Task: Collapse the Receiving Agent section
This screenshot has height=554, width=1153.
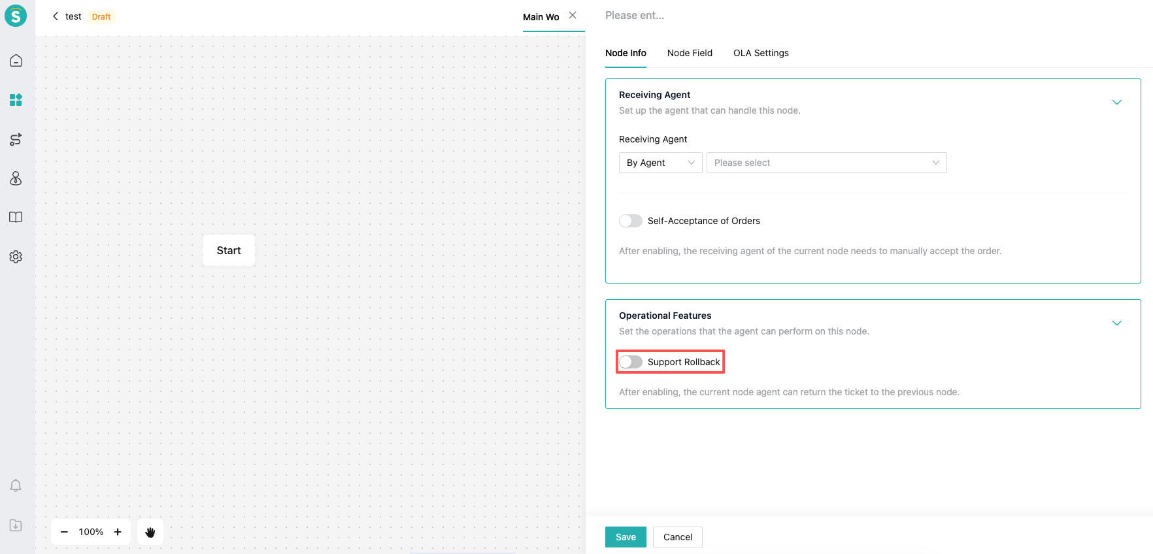Action: pos(1116,103)
